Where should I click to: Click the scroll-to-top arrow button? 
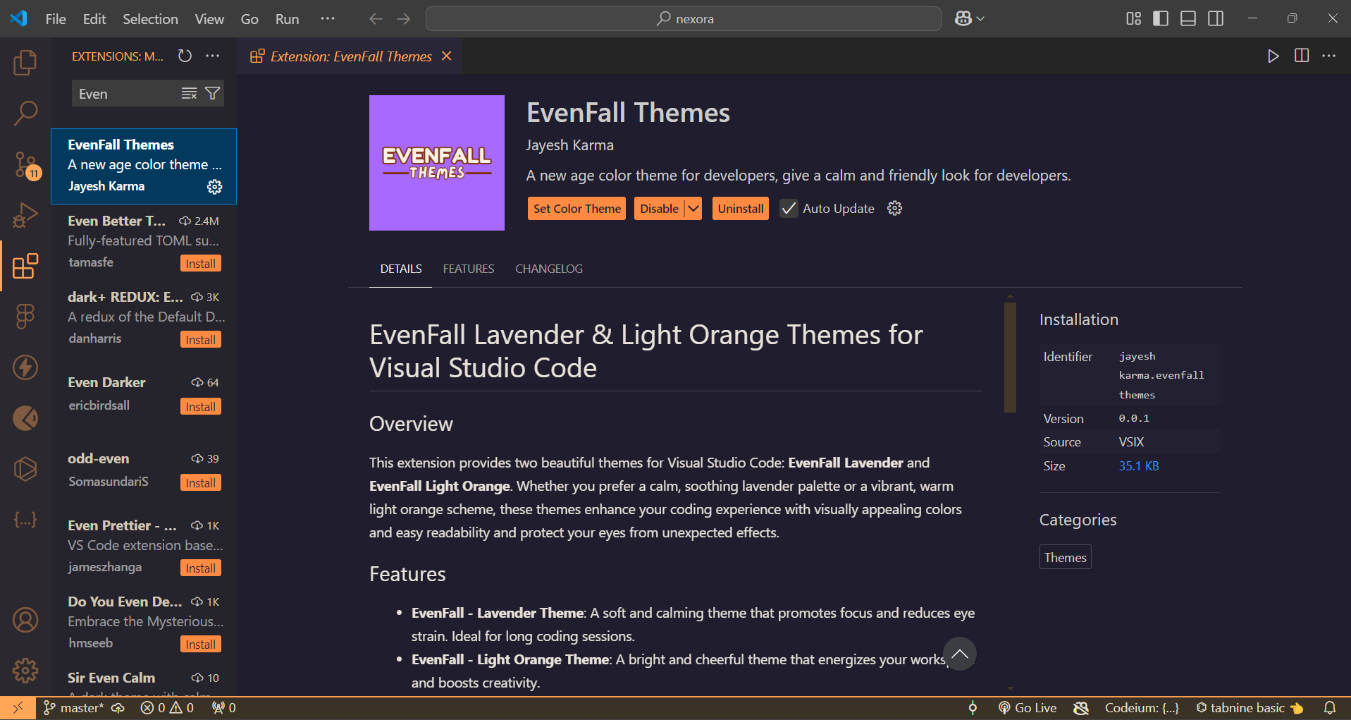coord(960,654)
